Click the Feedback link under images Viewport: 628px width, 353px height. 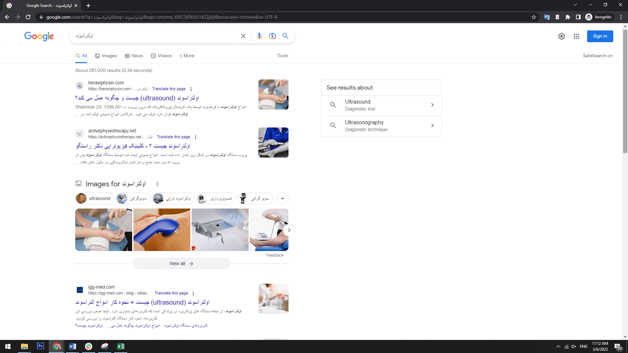click(x=275, y=255)
